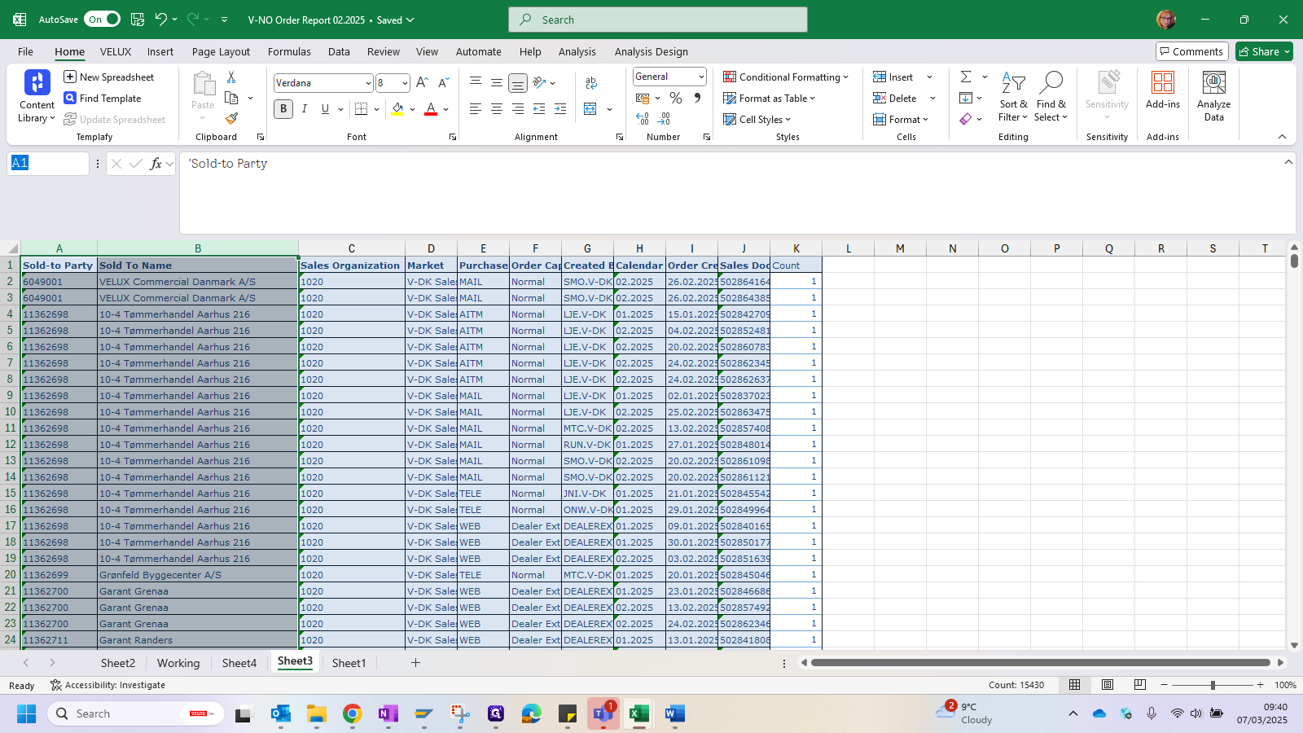
Task: Switch to the Analysis Design tab
Action: click(651, 51)
